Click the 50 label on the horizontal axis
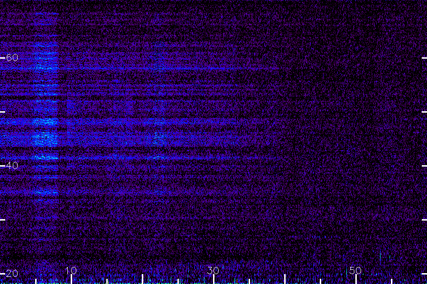Image resolution: width=427 pixels, height=284 pixels. pos(355,270)
